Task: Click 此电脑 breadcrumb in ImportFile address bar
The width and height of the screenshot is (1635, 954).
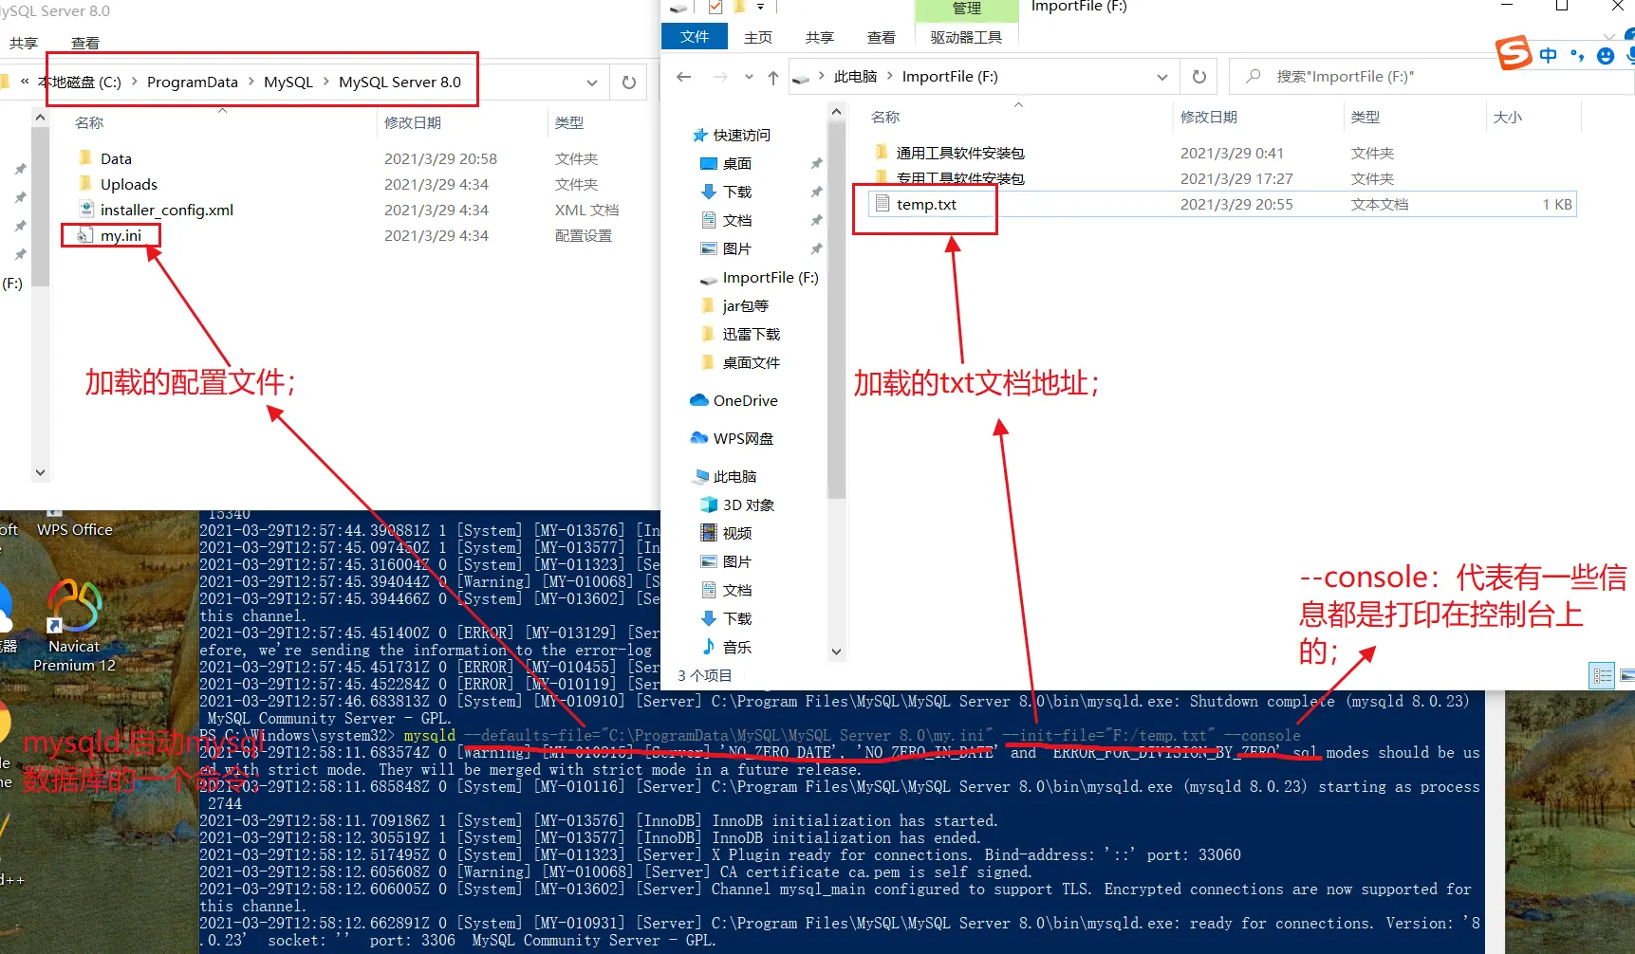Action: [x=855, y=77]
